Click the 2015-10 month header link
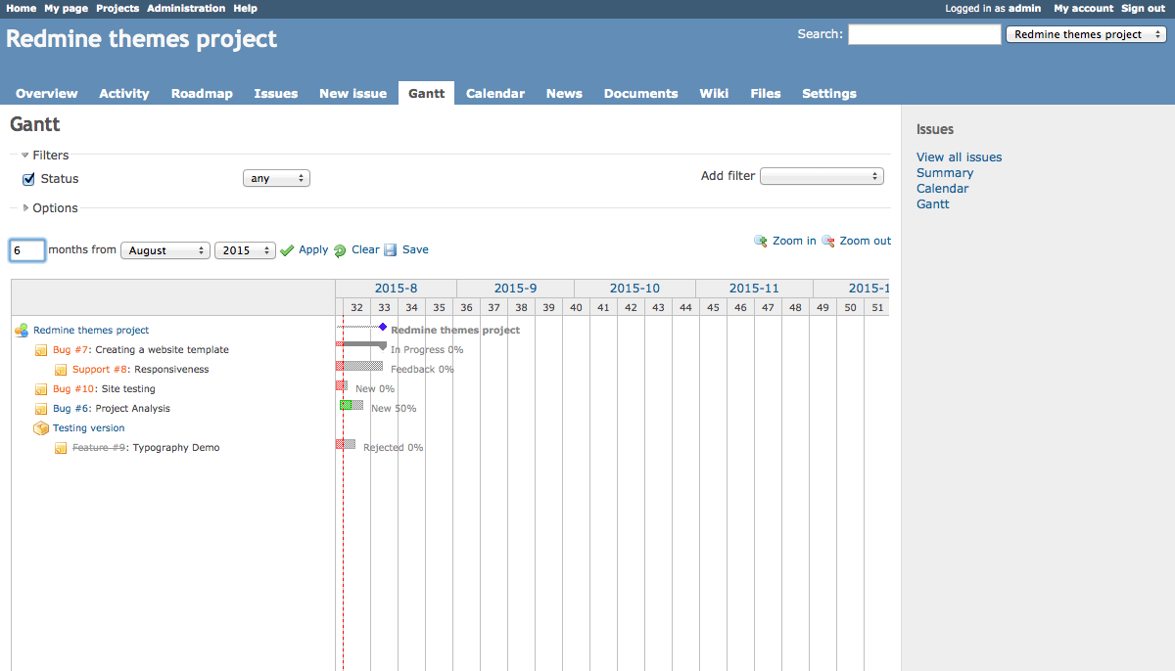The image size is (1175, 671). [634, 289]
